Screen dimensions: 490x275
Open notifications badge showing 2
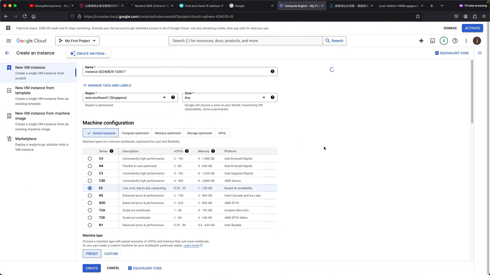click(444, 41)
